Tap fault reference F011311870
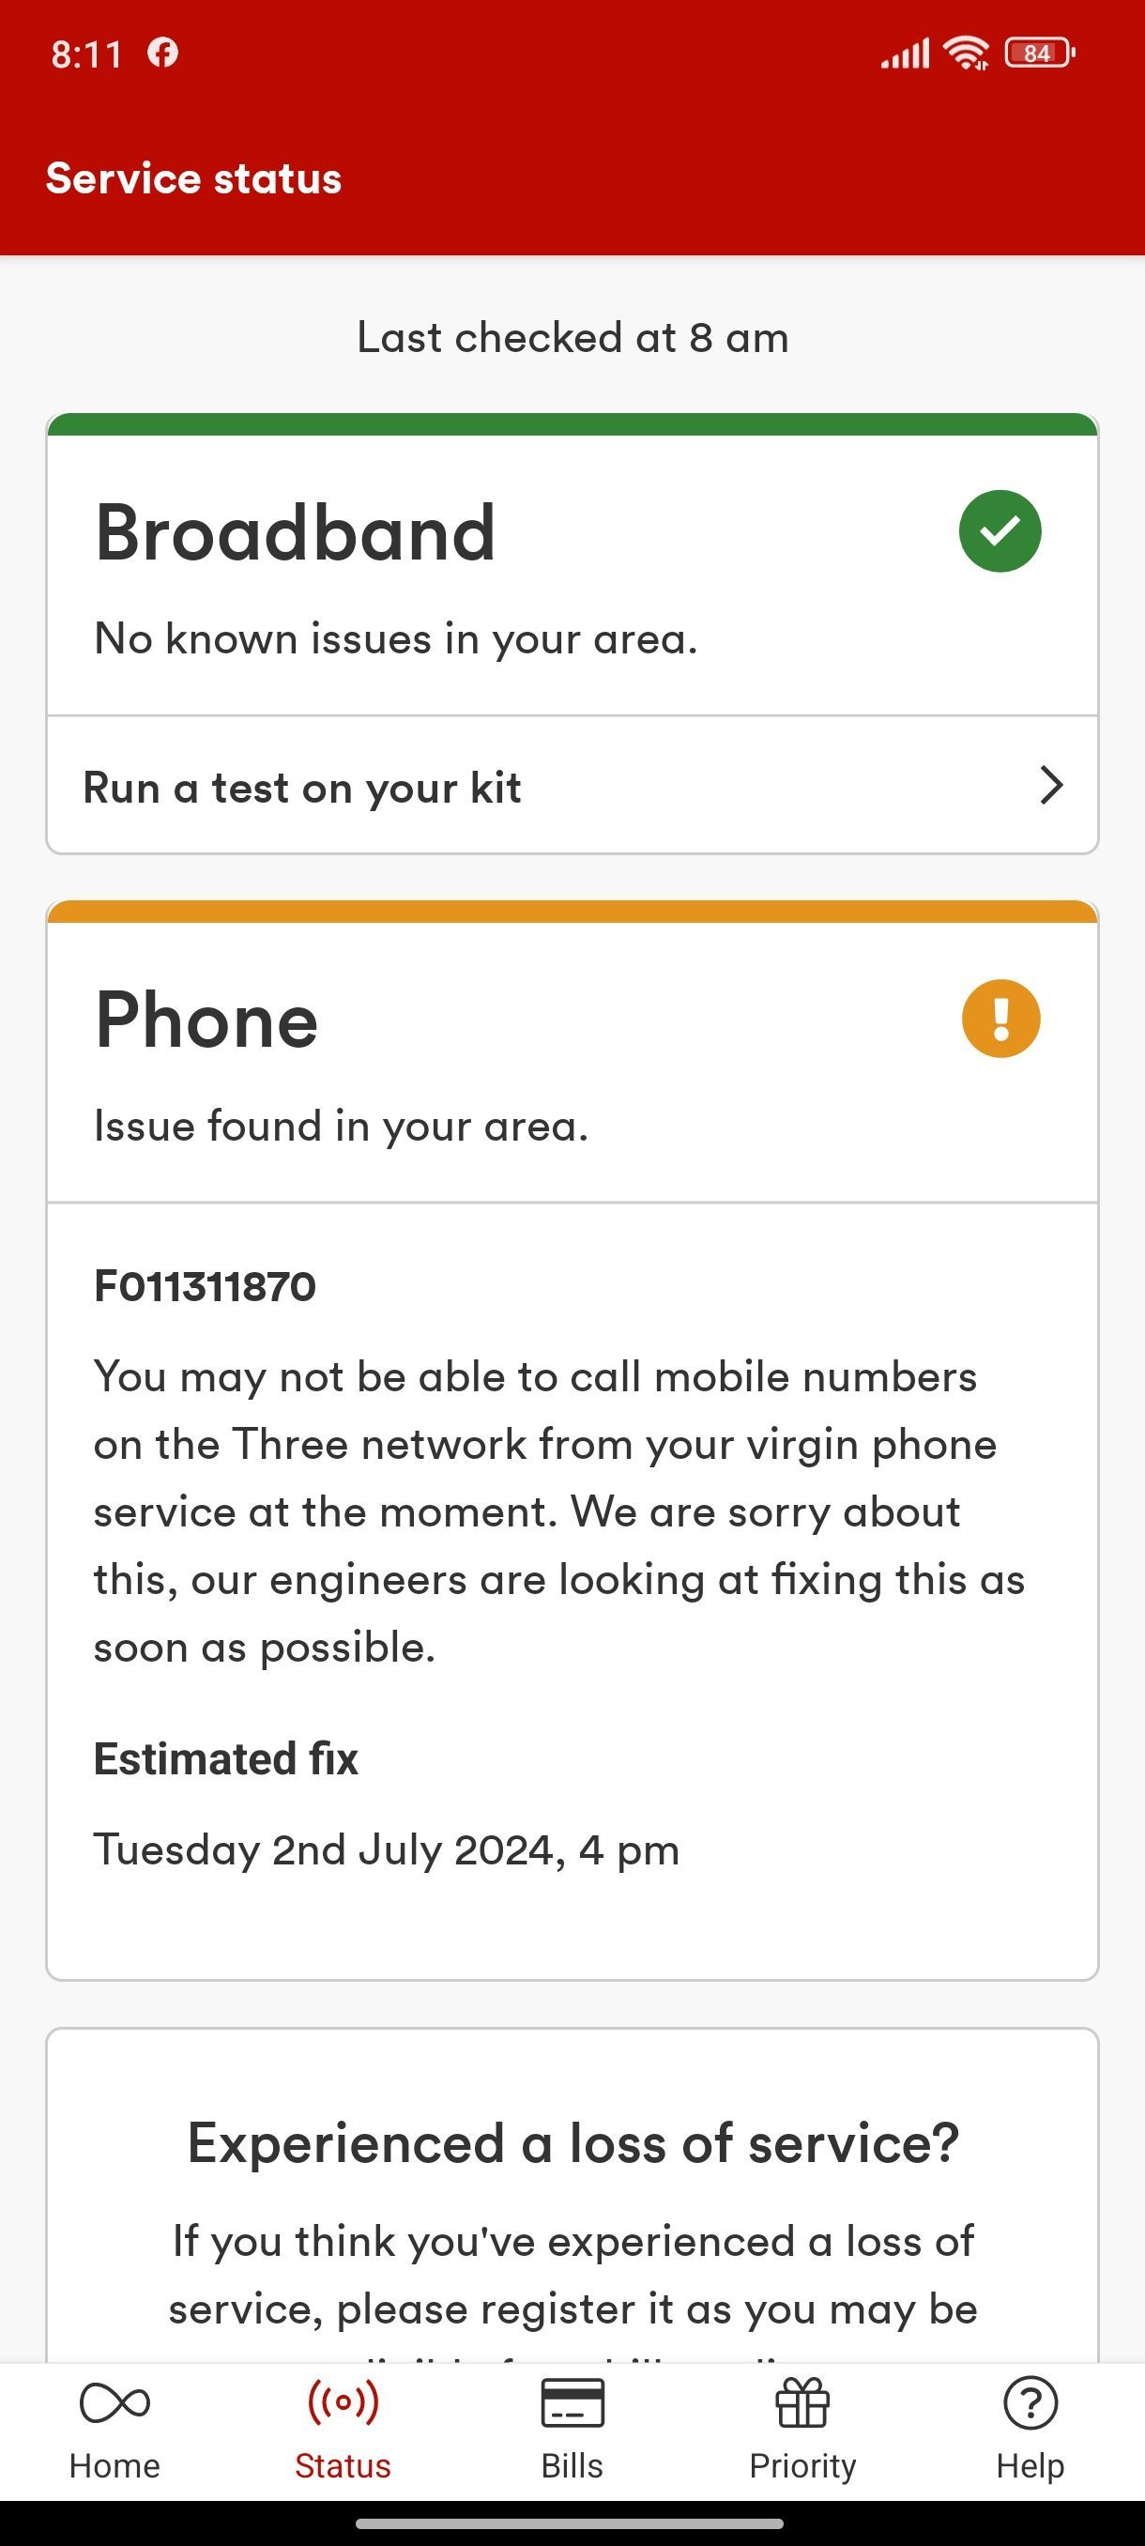This screenshot has width=1145, height=2546. pos(205,1286)
